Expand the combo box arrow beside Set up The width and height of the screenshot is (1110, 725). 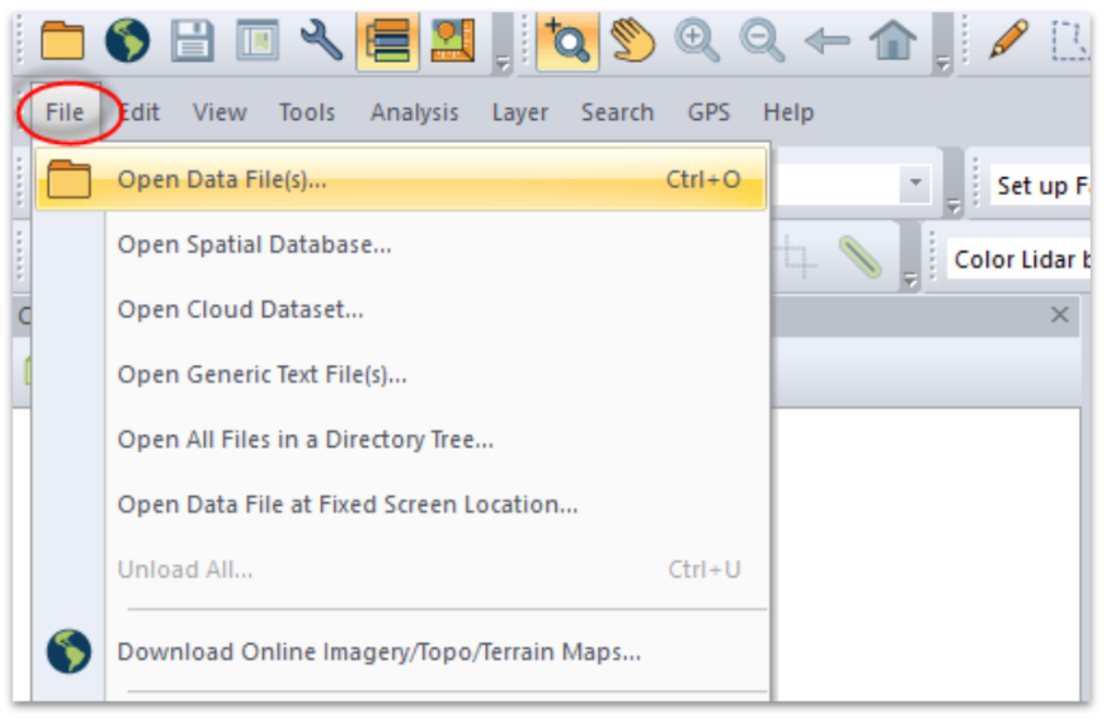[915, 182]
